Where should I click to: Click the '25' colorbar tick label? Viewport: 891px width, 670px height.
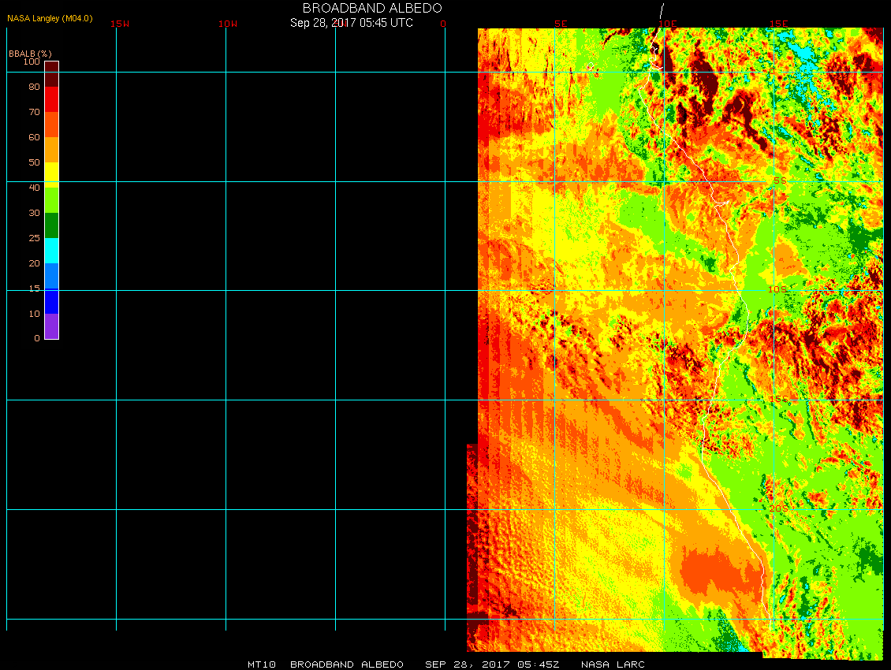pyautogui.click(x=34, y=238)
